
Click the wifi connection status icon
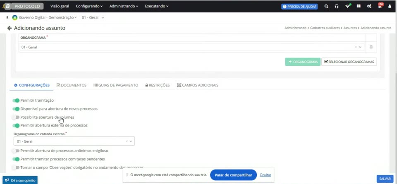(x=348, y=6)
